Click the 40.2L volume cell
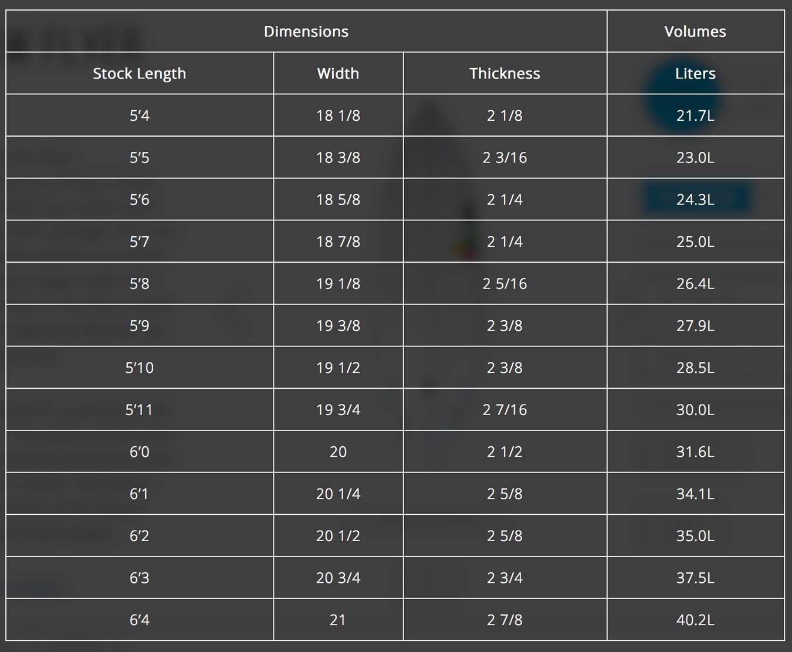The width and height of the screenshot is (792, 652). pyautogui.click(x=695, y=620)
